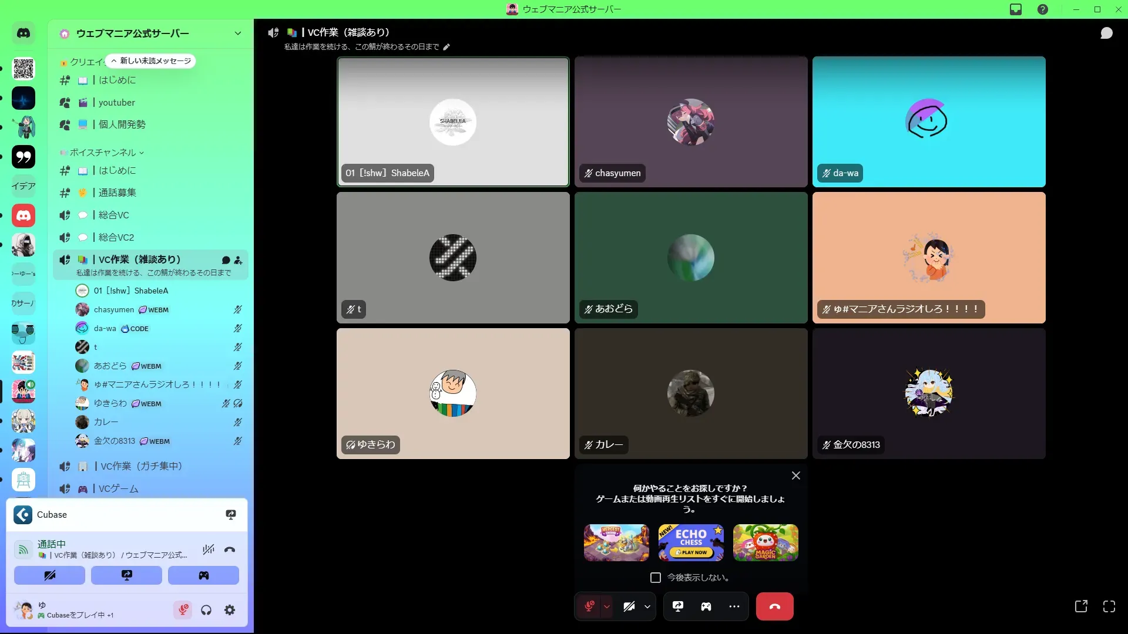Toggle the camera in the bottom call bar
The height and width of the screenshot is (634, 1128).
(x=629, y=606)
